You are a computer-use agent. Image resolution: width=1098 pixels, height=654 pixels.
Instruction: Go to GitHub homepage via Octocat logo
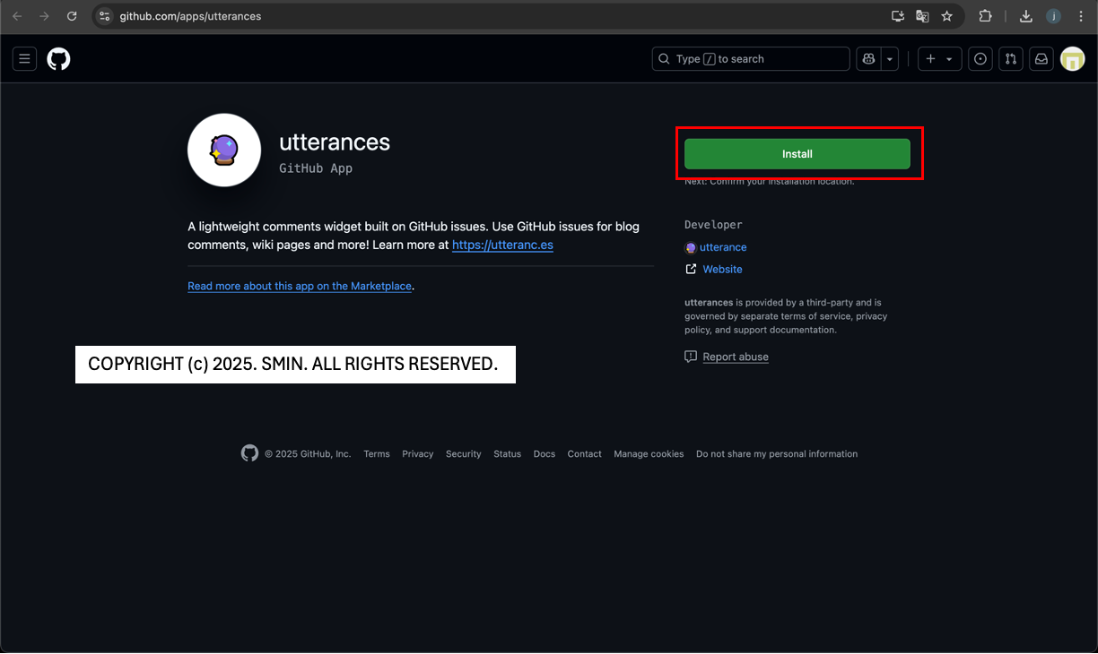pyautogui.click(x=59, y=59)
